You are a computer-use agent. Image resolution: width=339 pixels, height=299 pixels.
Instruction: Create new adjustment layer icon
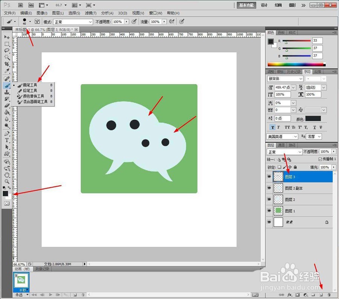pyautogui.click(x=305, y=295)
